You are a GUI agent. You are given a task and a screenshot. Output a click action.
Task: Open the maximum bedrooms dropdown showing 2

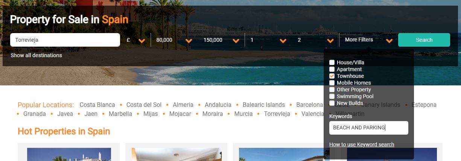pyautogui.click(x=330, y=41)
